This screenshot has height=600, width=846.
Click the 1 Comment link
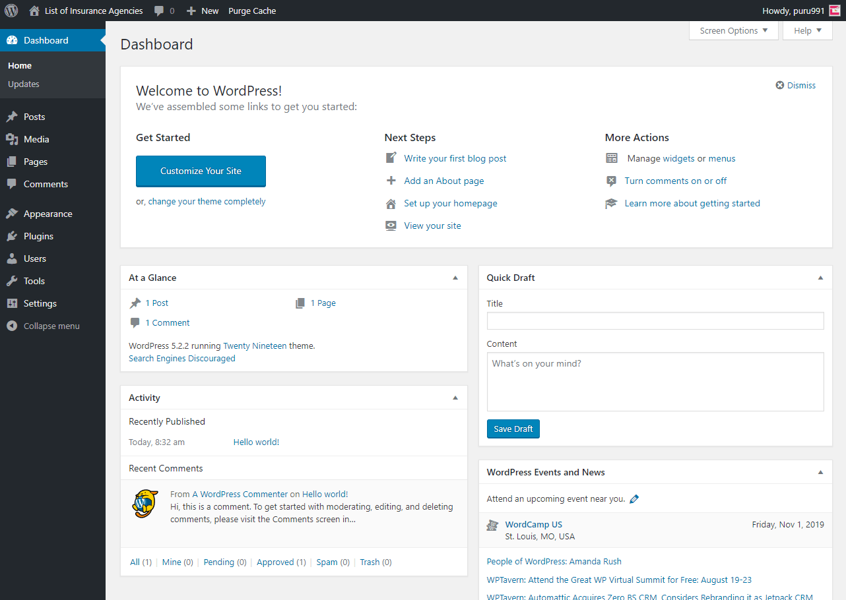(x=168, y=323)
